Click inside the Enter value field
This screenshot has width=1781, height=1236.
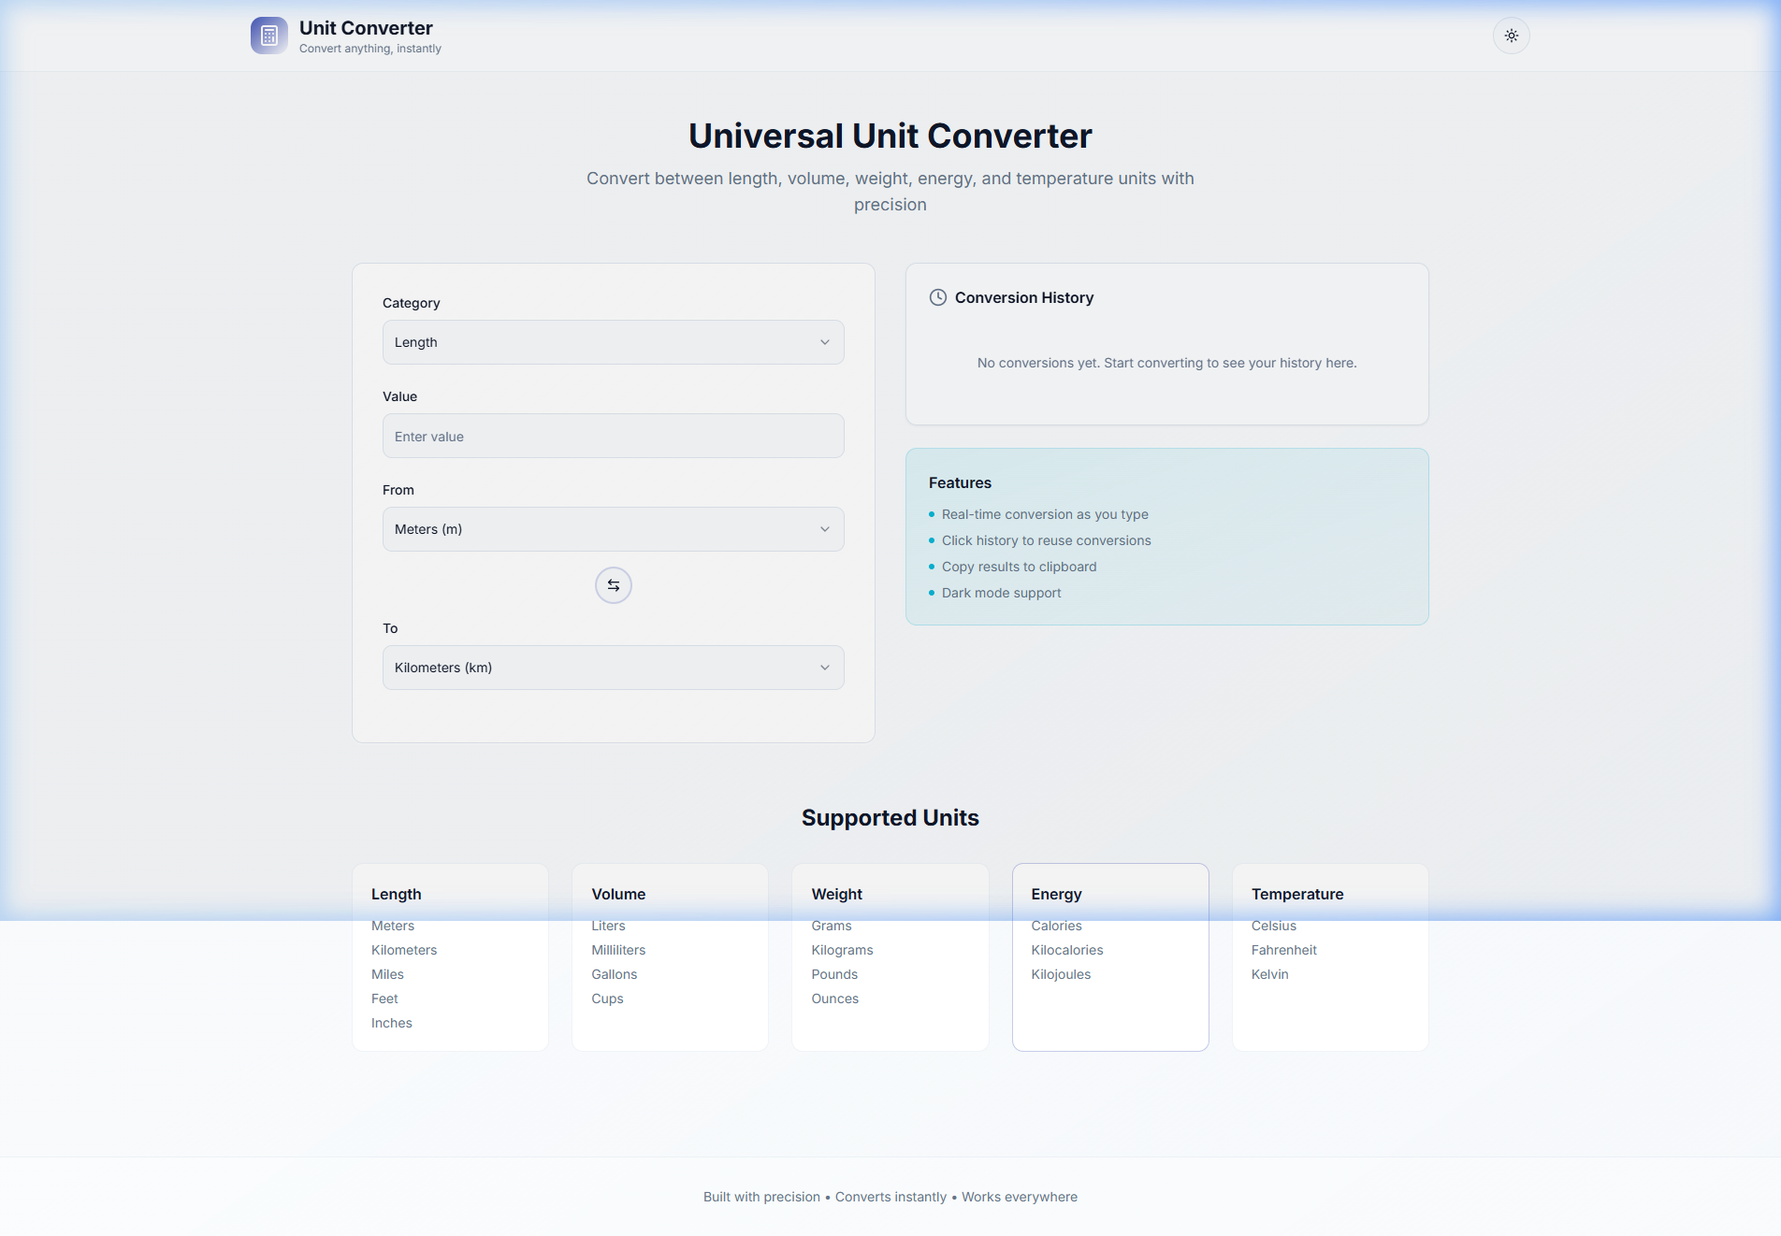point(613,436)
